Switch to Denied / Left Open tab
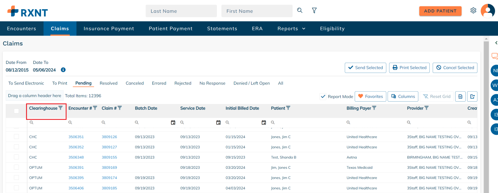 tap(252, 83)
